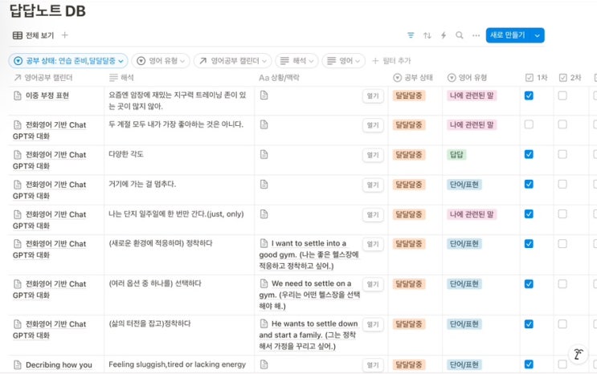Click the 1차 column header

(x=536, y=78)
